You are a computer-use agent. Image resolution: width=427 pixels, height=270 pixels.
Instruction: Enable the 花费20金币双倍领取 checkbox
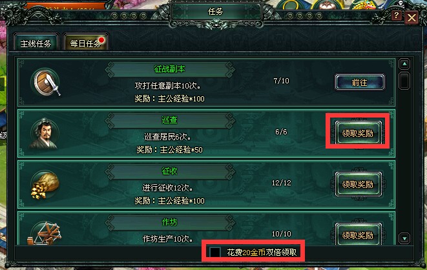pyautogui.click(x=215, y=252)
